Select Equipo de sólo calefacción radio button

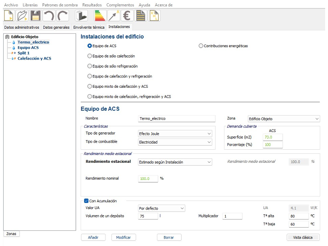[90, 56]
